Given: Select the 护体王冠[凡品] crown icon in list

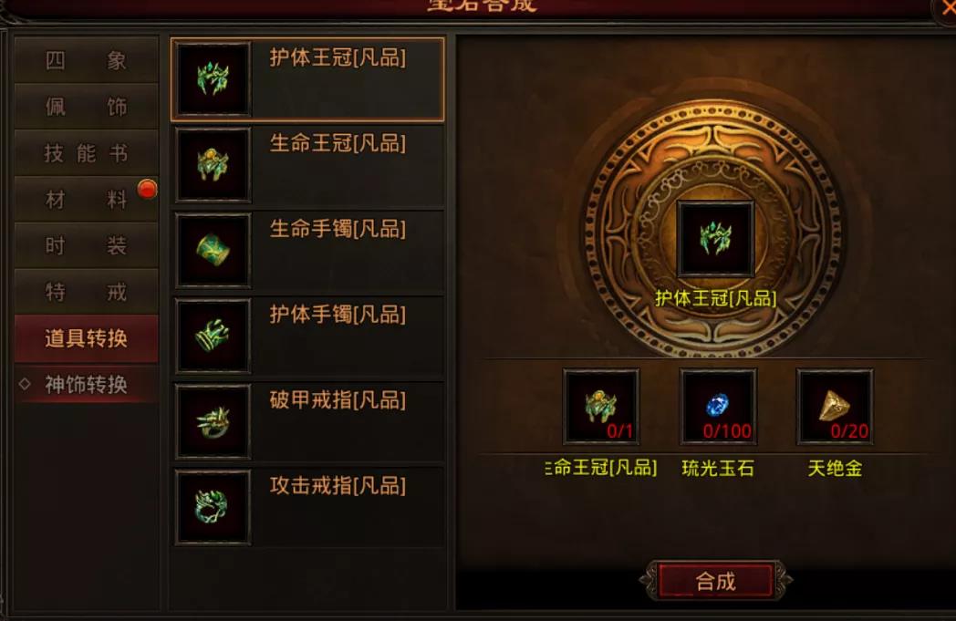Looking at the screenshot, I should [213, 79].
